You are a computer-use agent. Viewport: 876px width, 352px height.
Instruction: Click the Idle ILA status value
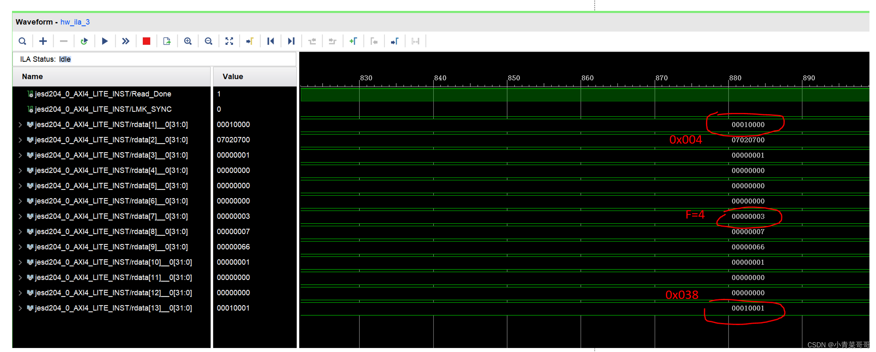coord(65,59)
